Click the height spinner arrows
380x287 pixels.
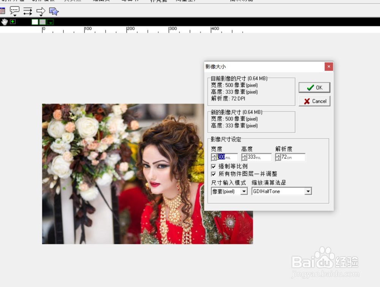coord(244,157)
